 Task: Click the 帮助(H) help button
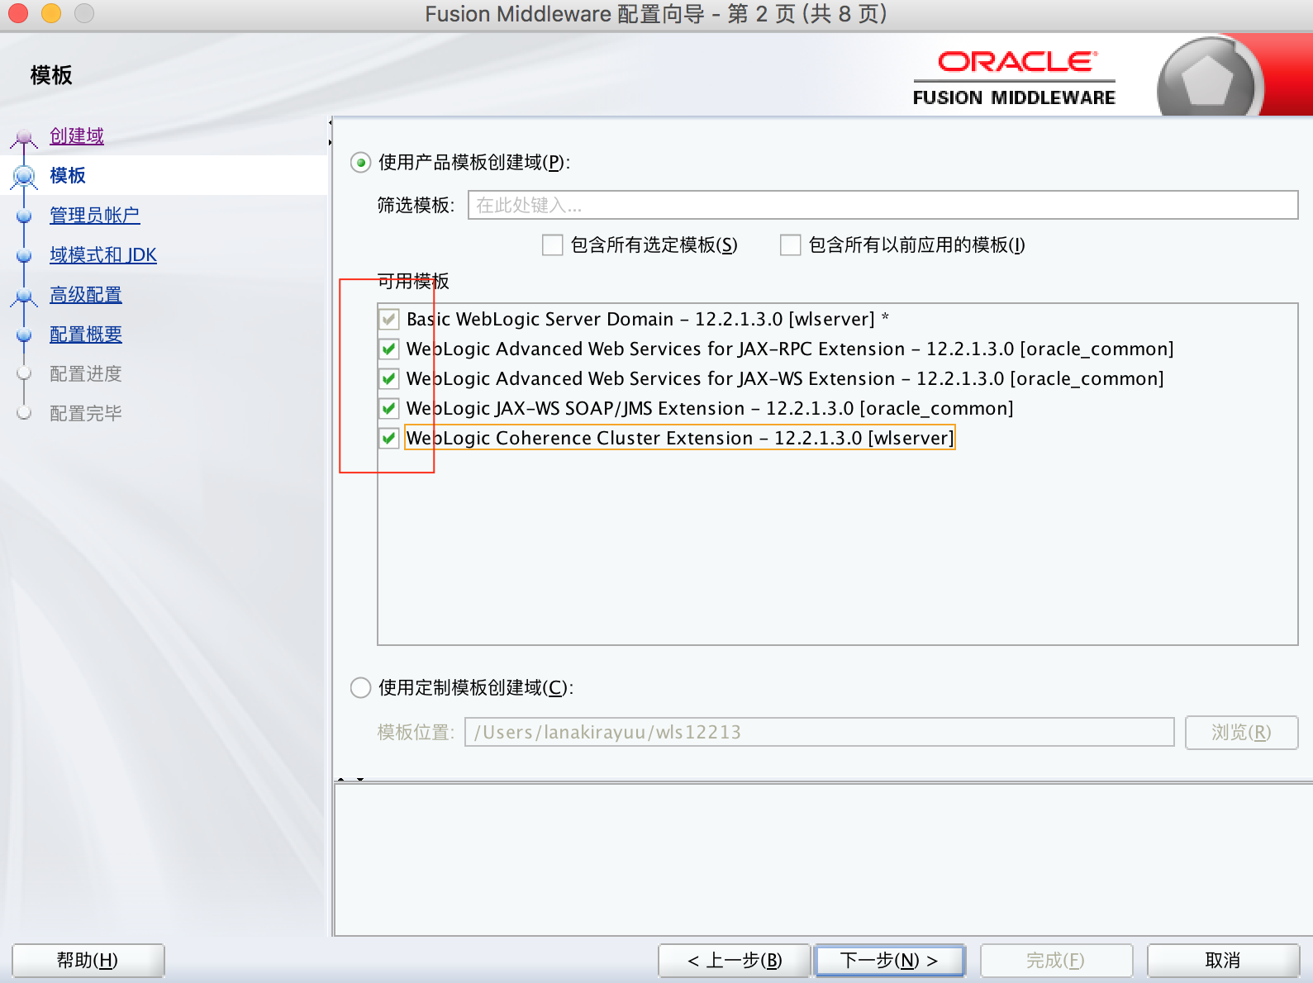[88, 961]
